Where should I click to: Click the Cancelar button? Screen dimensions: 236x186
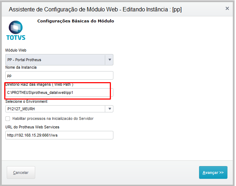tap(21, 172)
